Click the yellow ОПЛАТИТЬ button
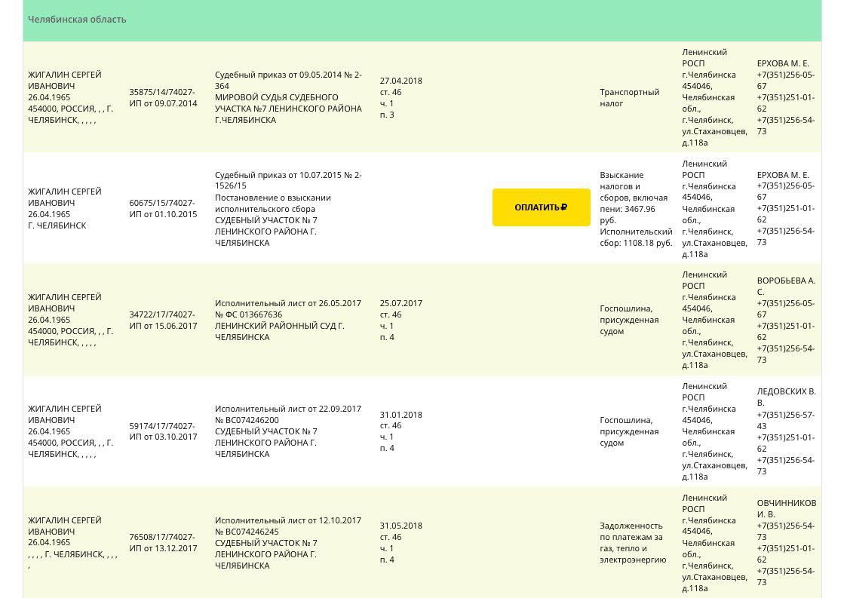 tap(541, 207)
